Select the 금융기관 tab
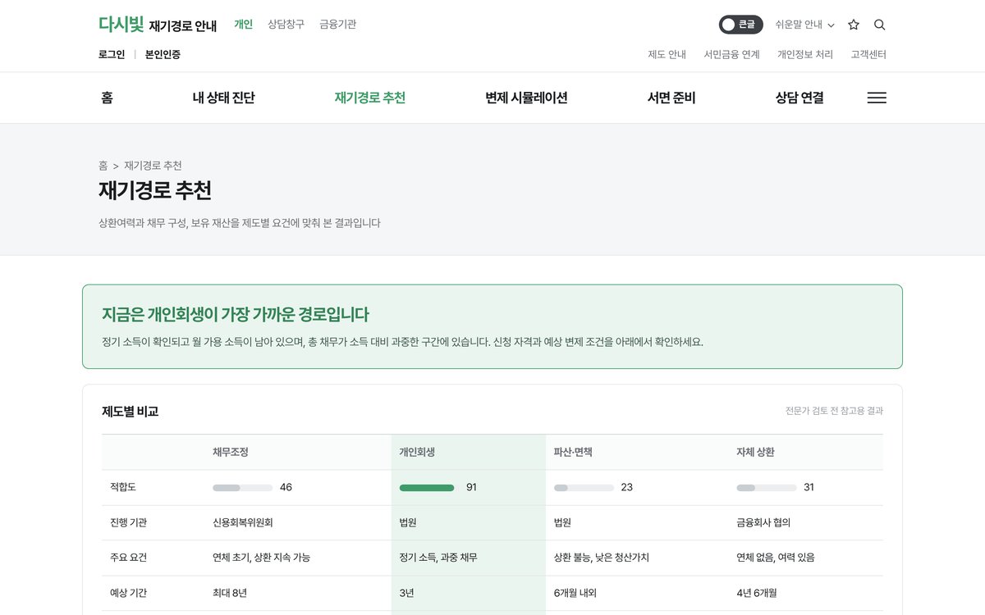The width and height of the screenshot is (985, 615). click(x=338, y=25)
